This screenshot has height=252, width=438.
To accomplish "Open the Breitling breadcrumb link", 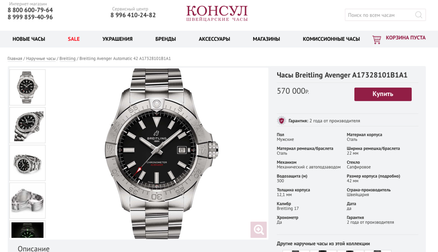I will click(67, 58).
